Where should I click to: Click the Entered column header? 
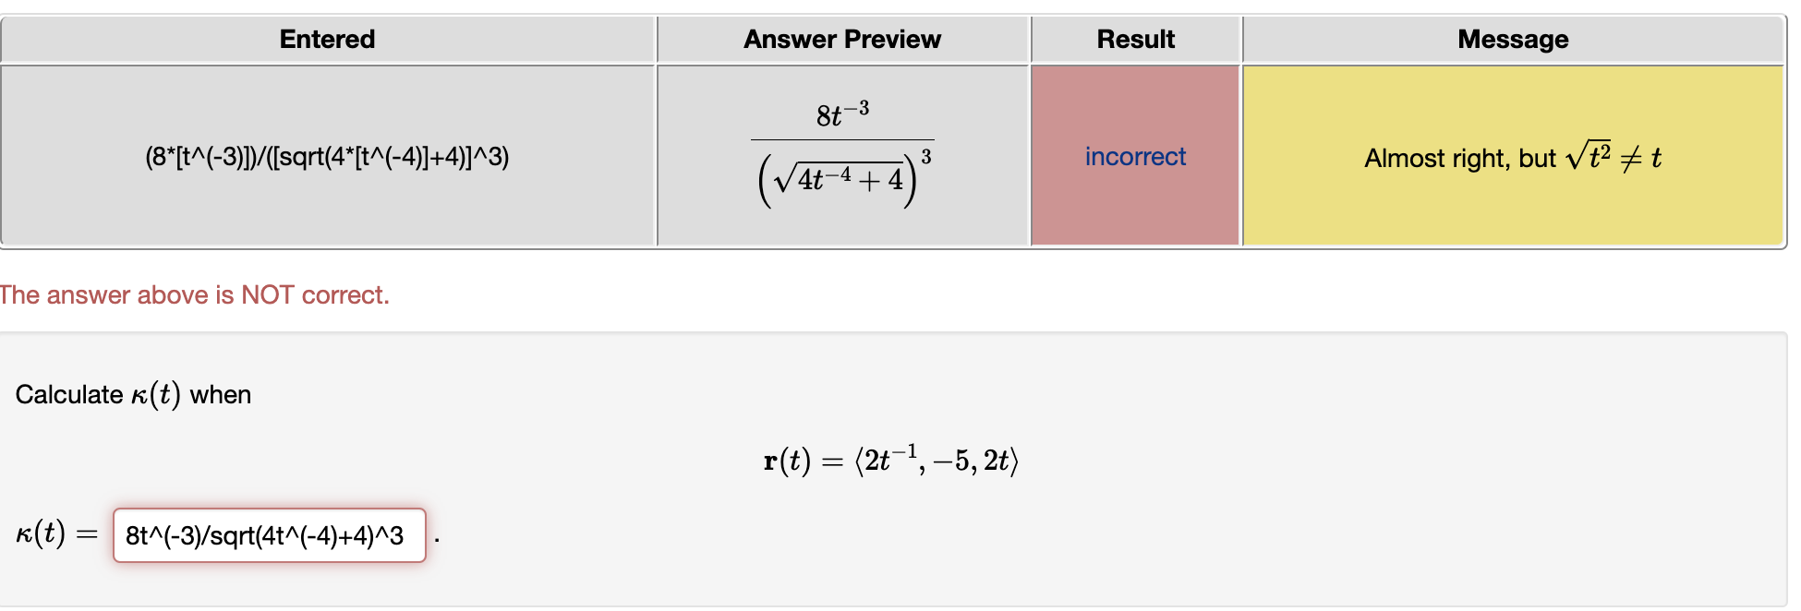click(x=327, y=39)
